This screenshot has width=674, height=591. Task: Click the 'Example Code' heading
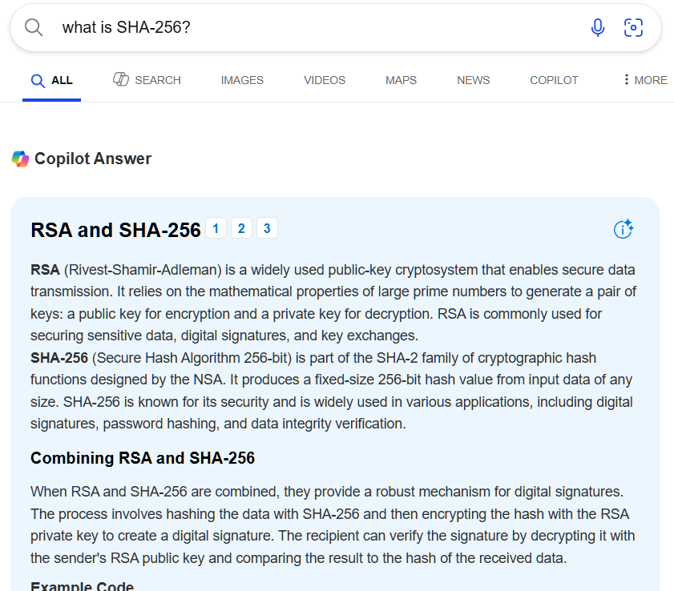82,586
